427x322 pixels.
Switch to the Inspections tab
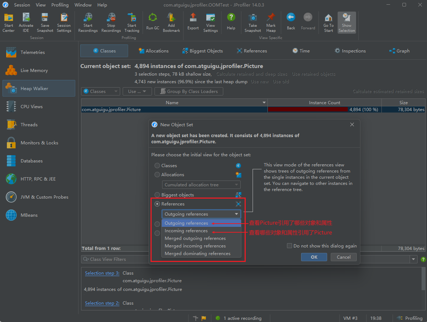(350, 51)
